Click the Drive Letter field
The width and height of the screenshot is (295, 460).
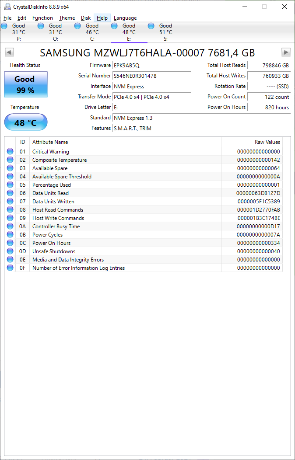click(152, 108)
